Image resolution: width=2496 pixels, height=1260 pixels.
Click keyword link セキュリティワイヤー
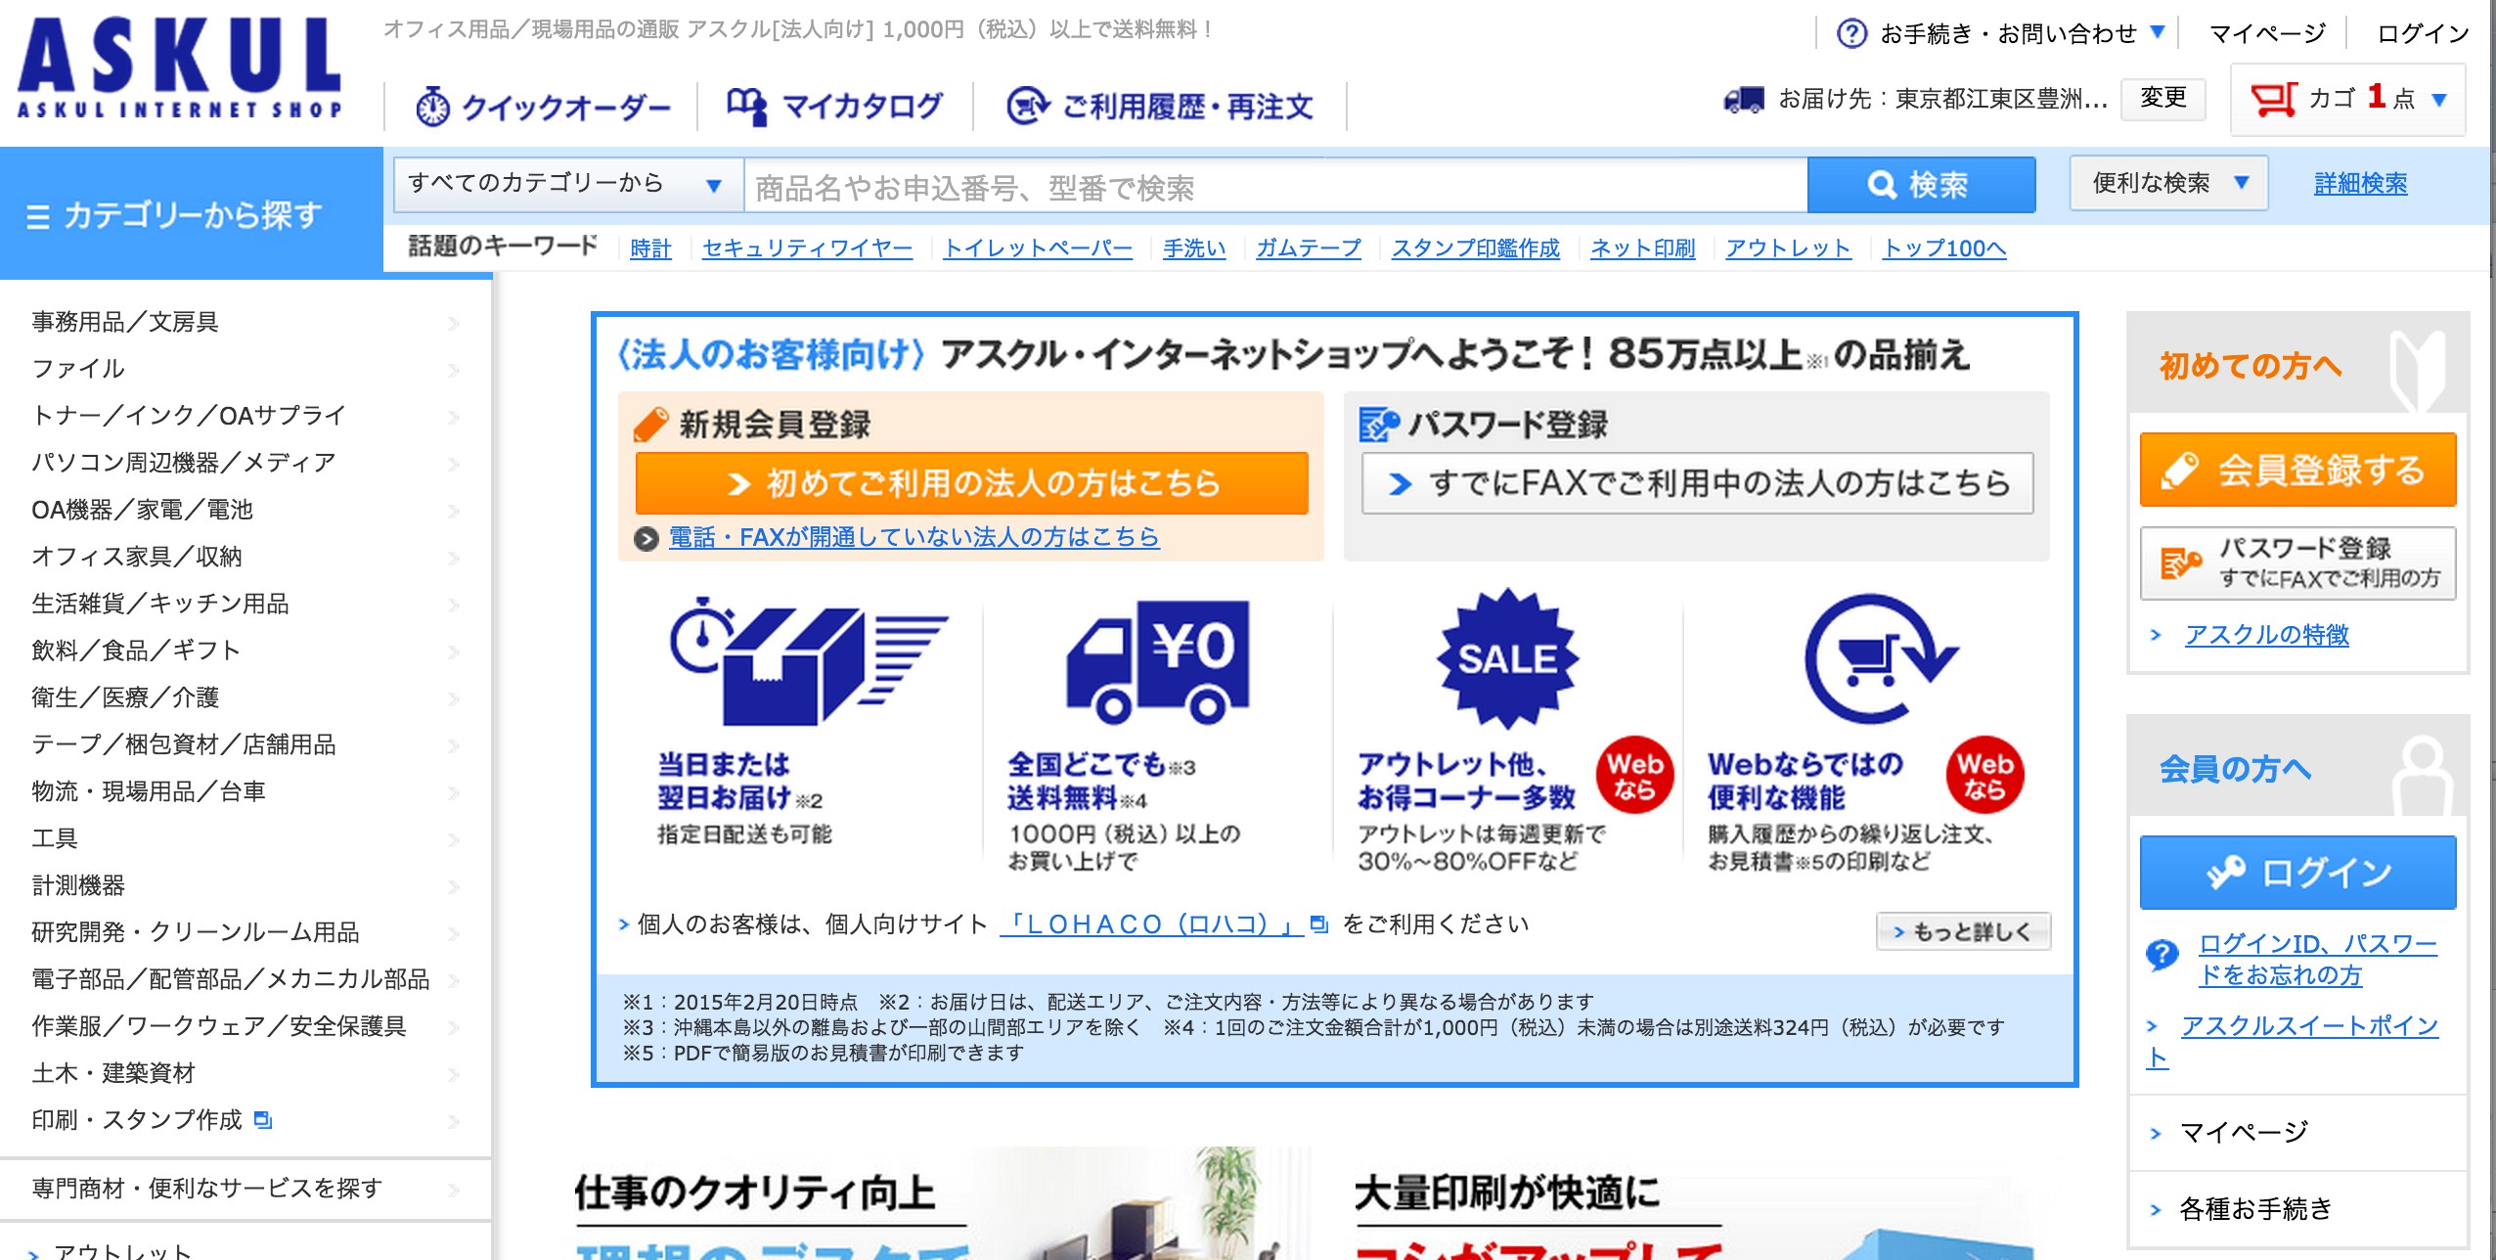tap(807, 248)
